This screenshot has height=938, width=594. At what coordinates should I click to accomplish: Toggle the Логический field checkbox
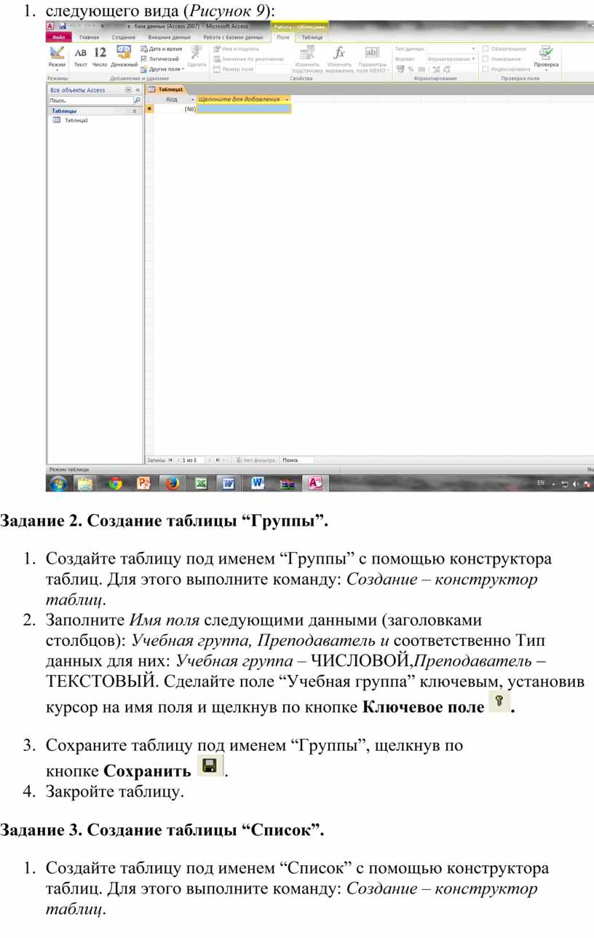click(144, 59)
